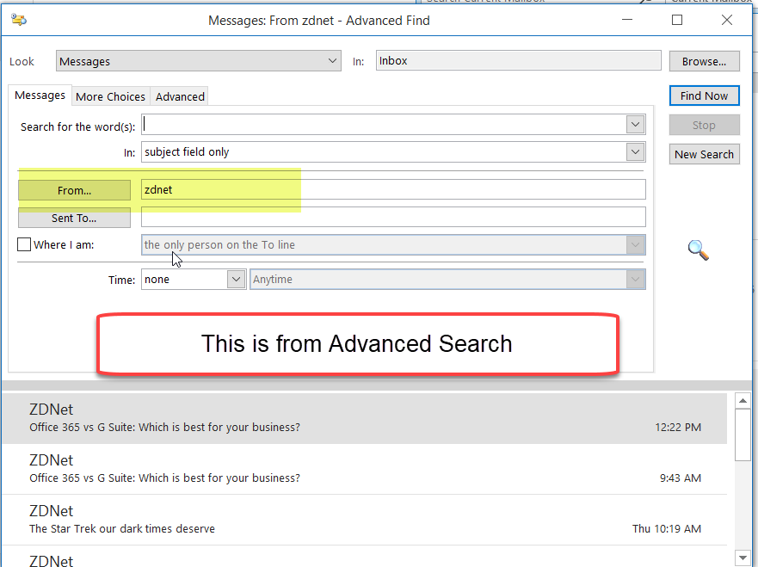Switch to the More Choices tab

111,96
